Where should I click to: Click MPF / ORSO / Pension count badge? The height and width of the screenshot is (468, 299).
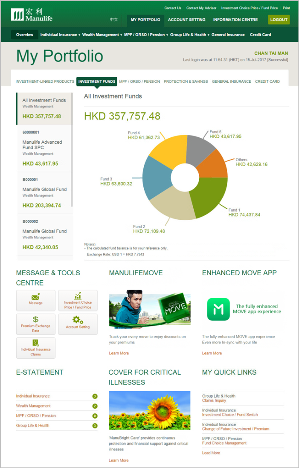pyautogui.click(x=95, y=416)
